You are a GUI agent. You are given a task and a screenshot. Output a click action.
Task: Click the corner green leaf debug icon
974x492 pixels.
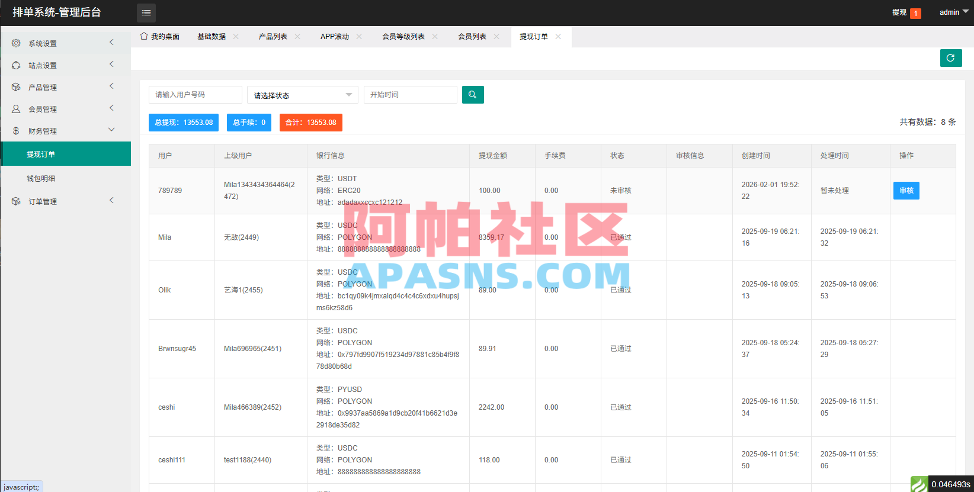[919, 484]
